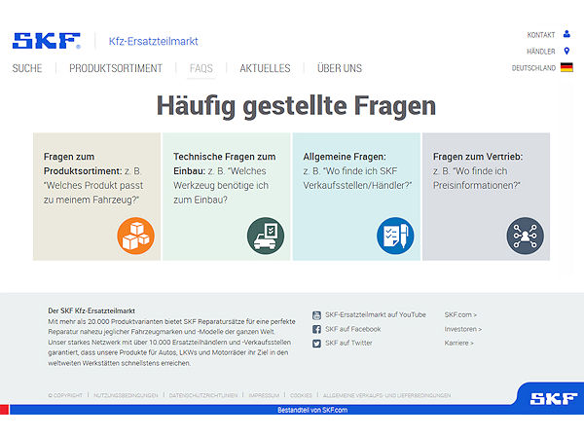This screenshot has height=438, width=584.
Task: Open the Allgemeine Fragen card
Action: 356,197
